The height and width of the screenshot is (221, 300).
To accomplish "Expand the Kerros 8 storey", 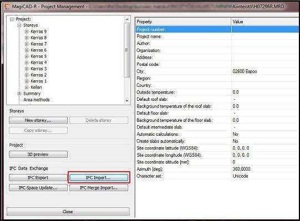I will (27, 38).
